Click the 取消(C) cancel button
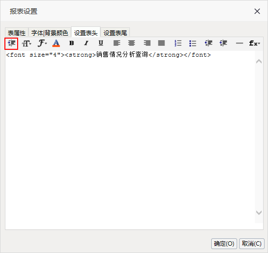Image resolution: width=268 pixels, height=253 pixels. (x=252, y=244)
